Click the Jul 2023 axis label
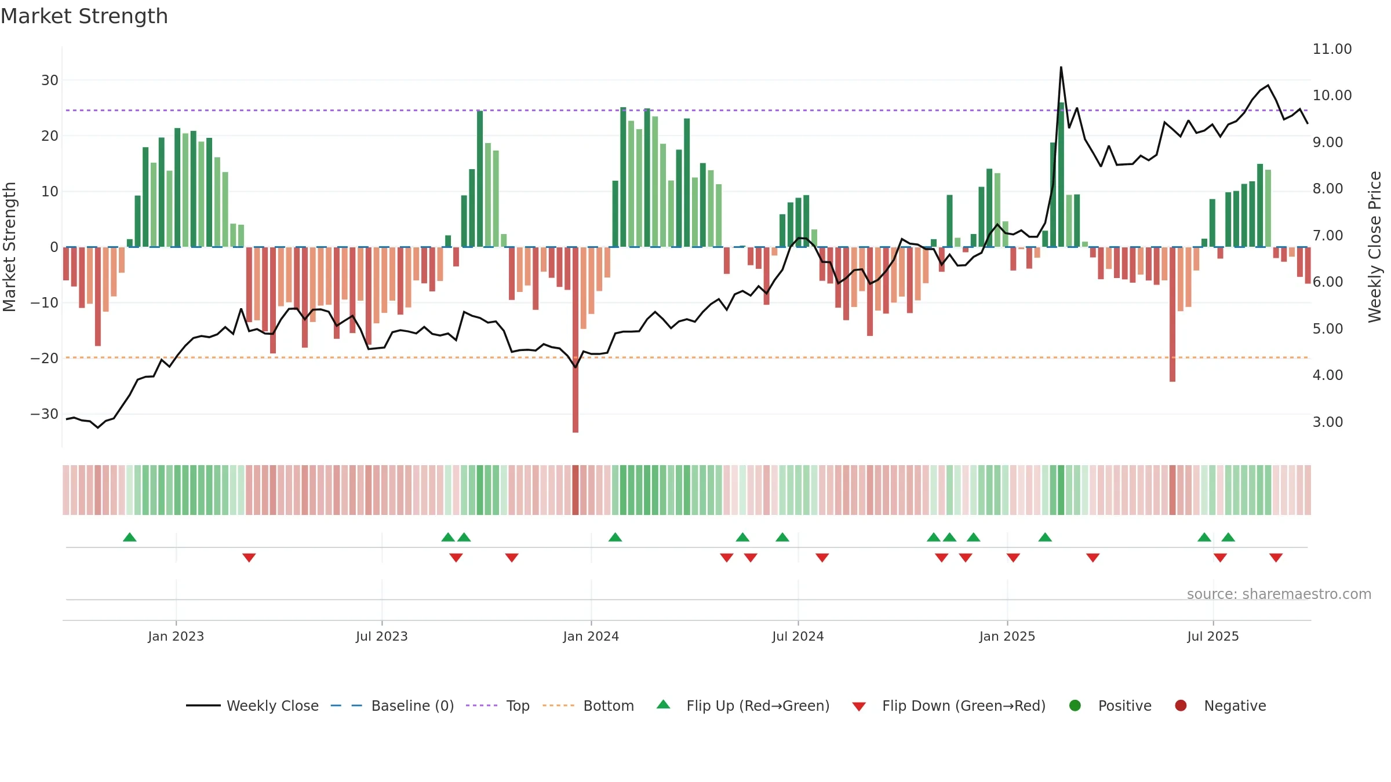The height and width of the screenshot is (782, 1391). point(382,636)
